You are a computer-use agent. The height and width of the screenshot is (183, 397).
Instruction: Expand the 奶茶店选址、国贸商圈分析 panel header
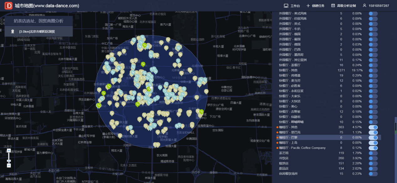coord(39,21)
